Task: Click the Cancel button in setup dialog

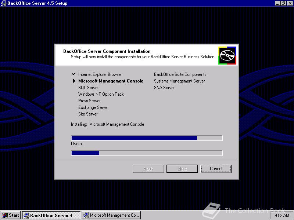Action: tap(216, 169)
